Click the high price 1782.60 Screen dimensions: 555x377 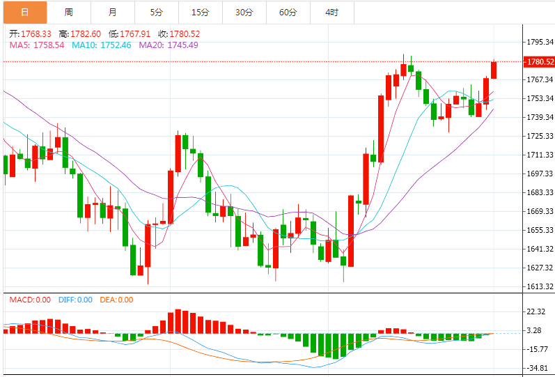click(86, 34)
